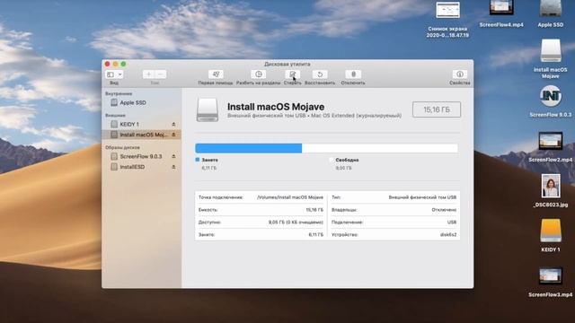Screen dimensions: 575x323
Task: Open Partition (Разбить на разделы) tool
Action: (x=259, y=74)
